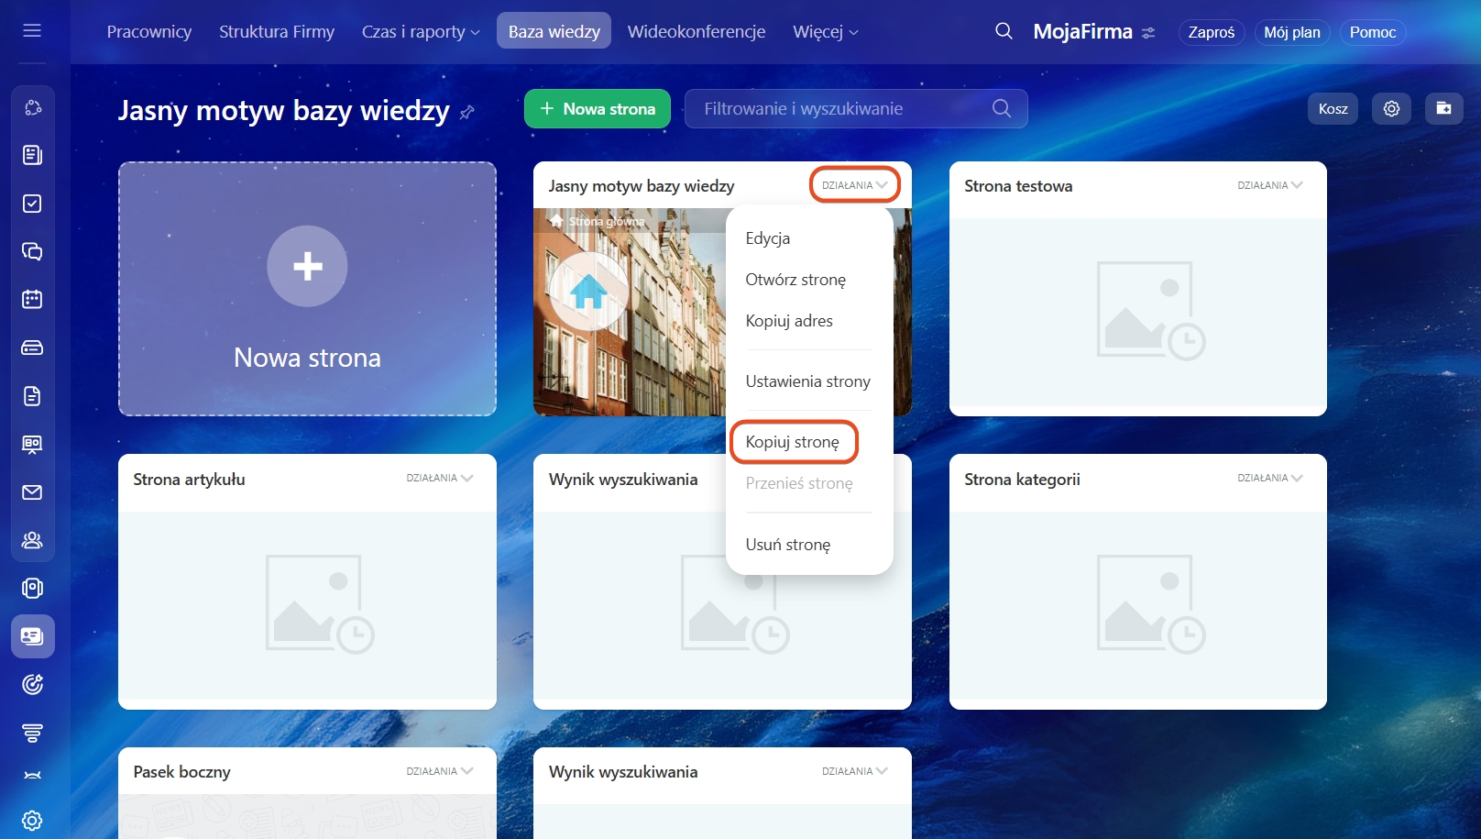Open the Kosz trash button

1333,108
